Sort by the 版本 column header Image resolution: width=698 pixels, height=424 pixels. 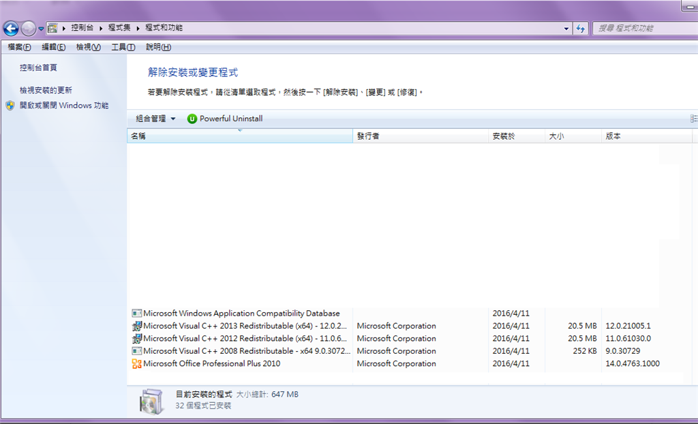[x=648, y=136]
